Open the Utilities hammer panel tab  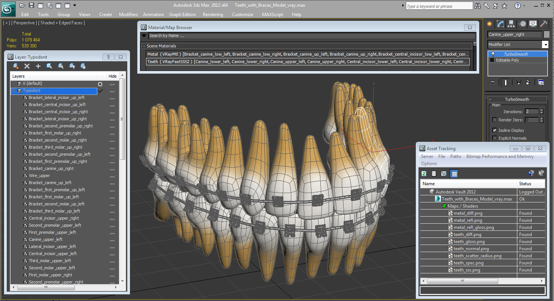pos(544,24)
